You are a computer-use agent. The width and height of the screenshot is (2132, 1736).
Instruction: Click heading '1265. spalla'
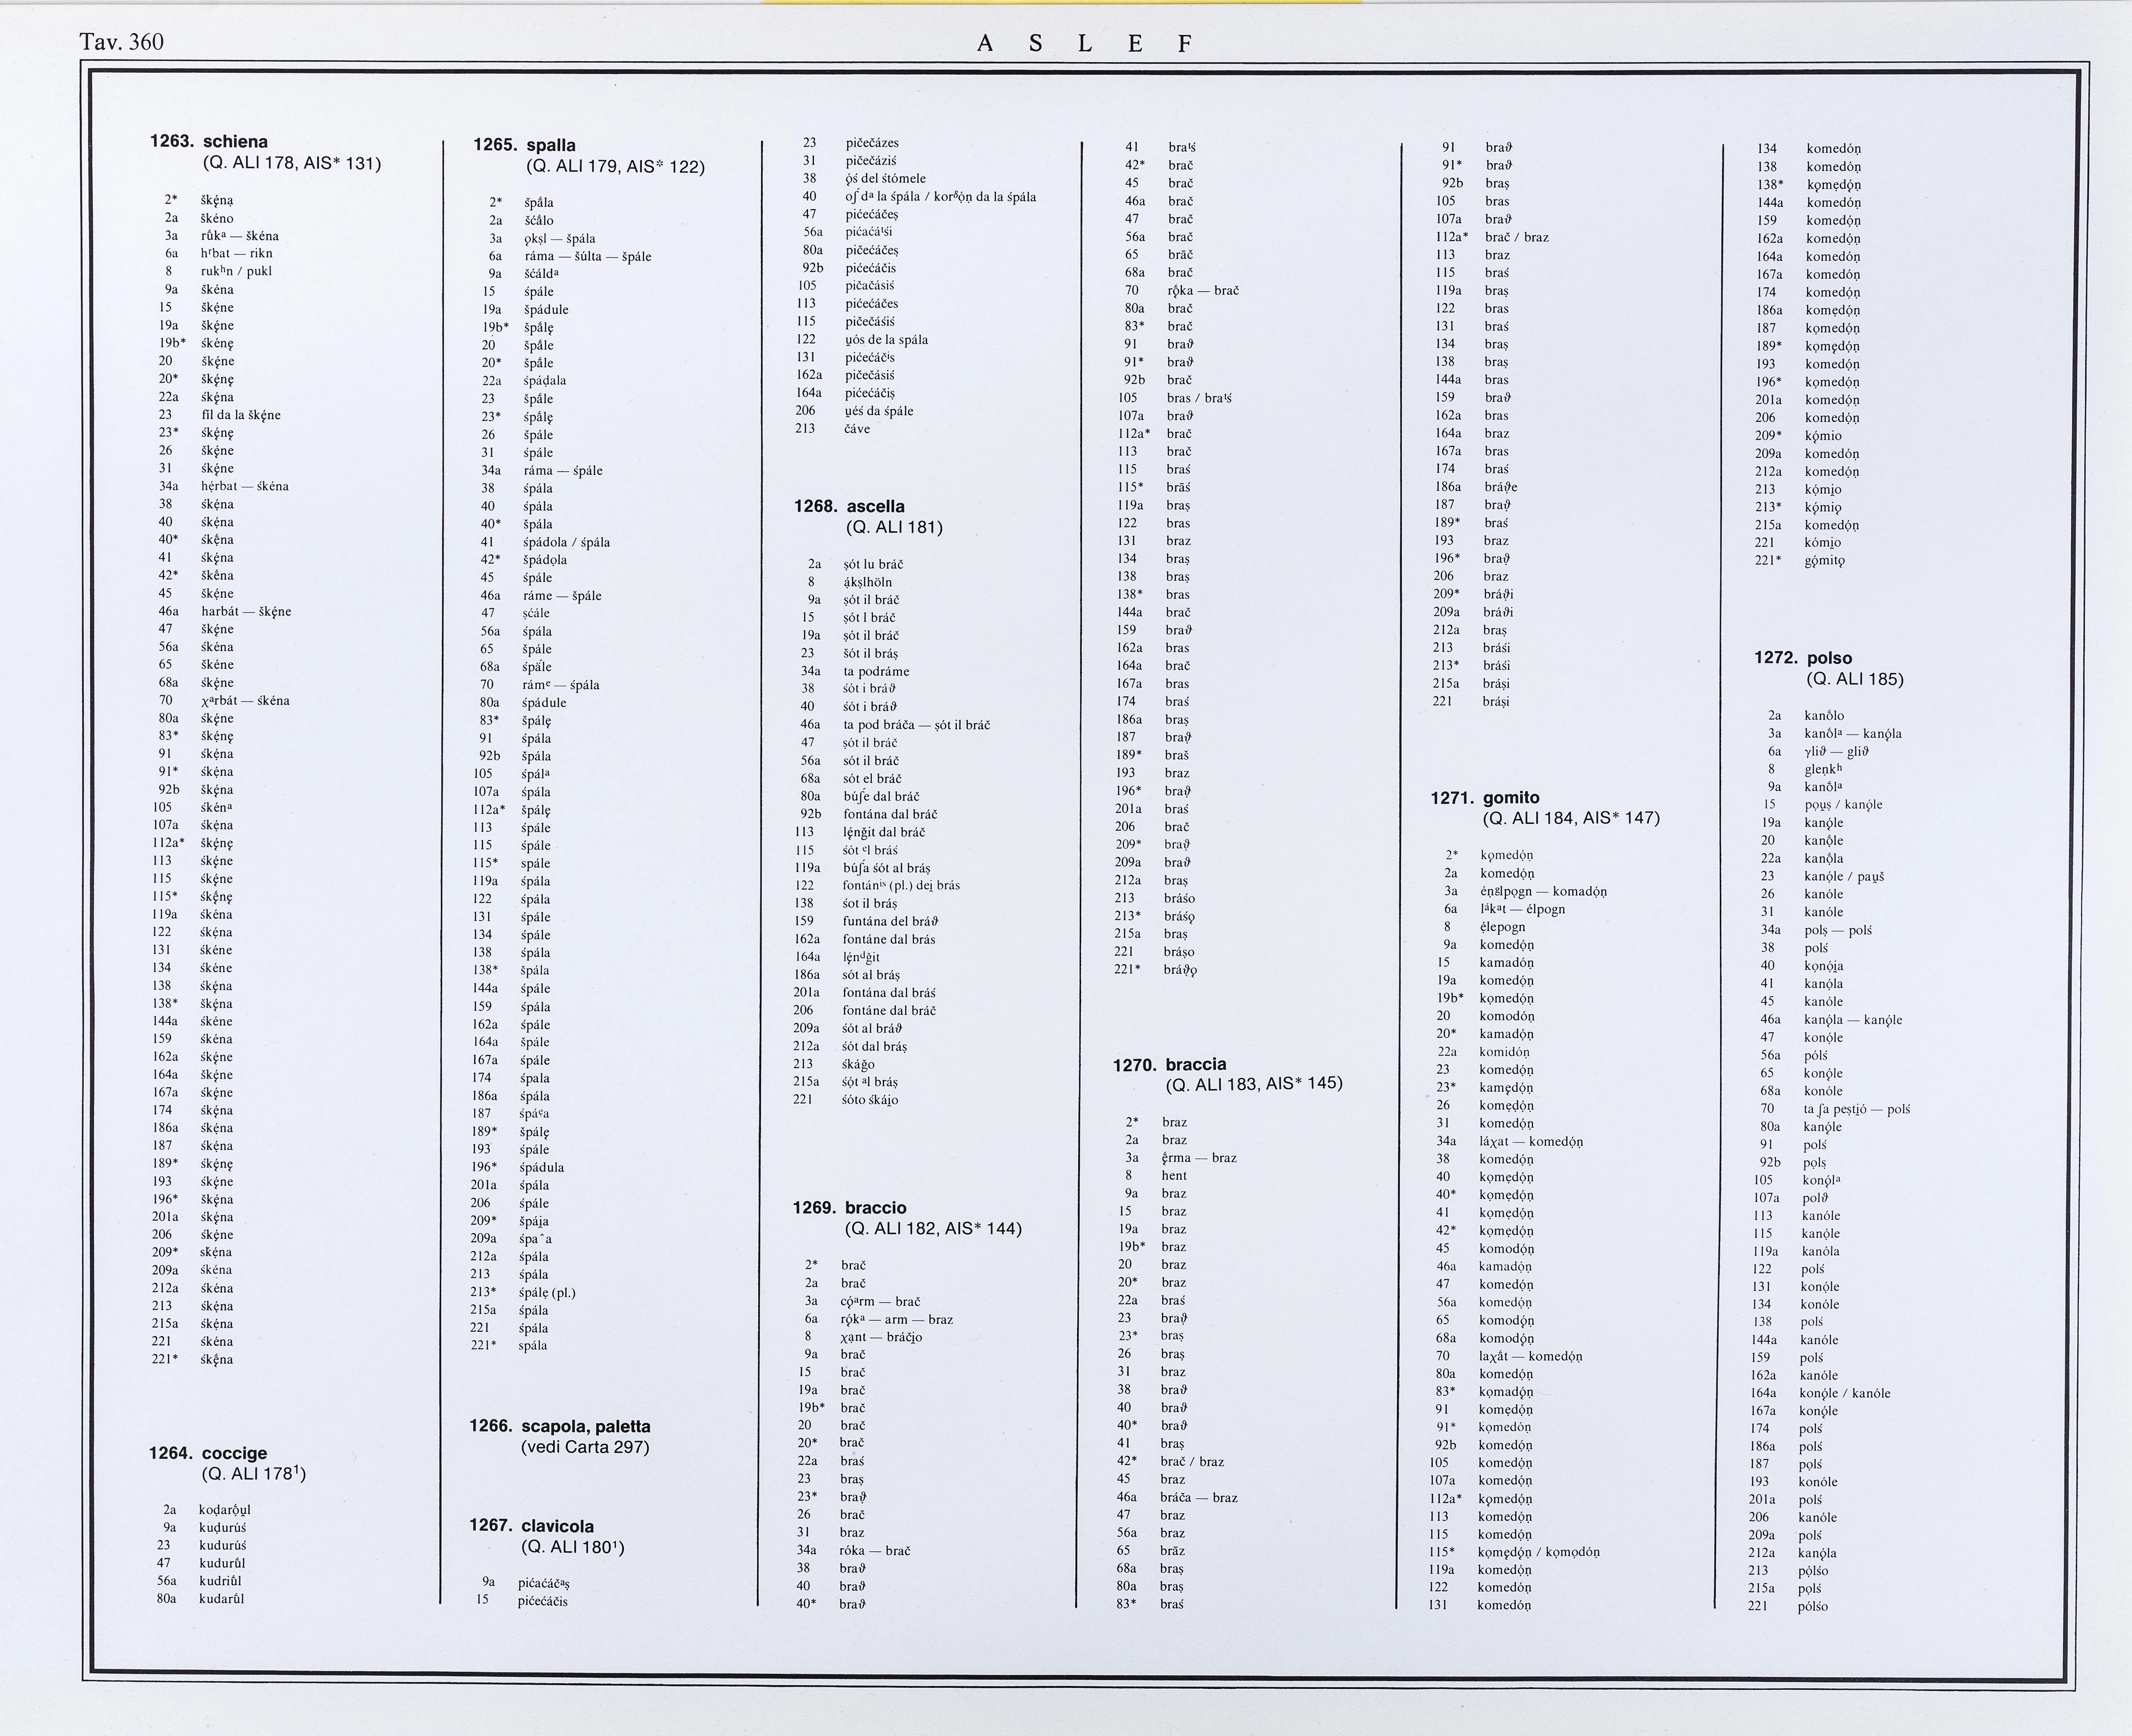coord(524,145)
